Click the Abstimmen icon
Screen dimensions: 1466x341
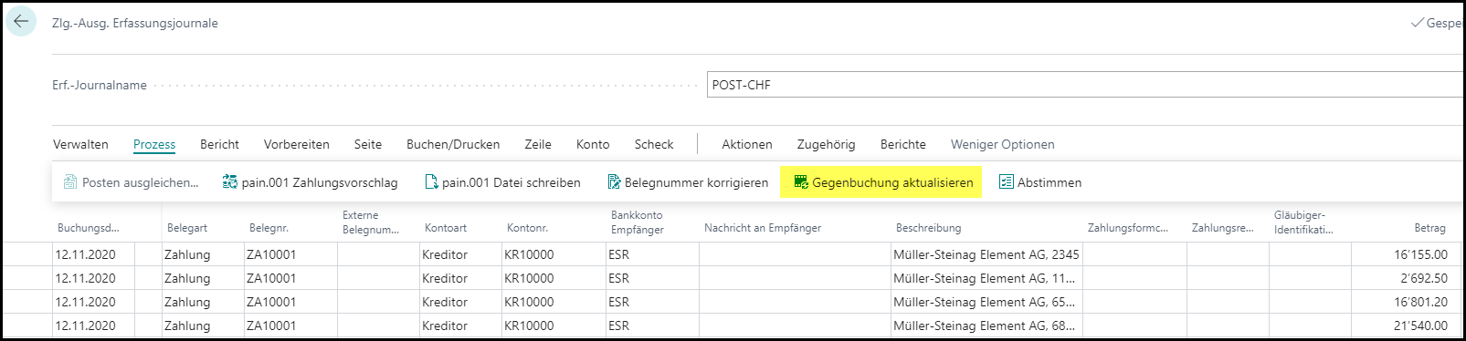[x=1007, y=182]
